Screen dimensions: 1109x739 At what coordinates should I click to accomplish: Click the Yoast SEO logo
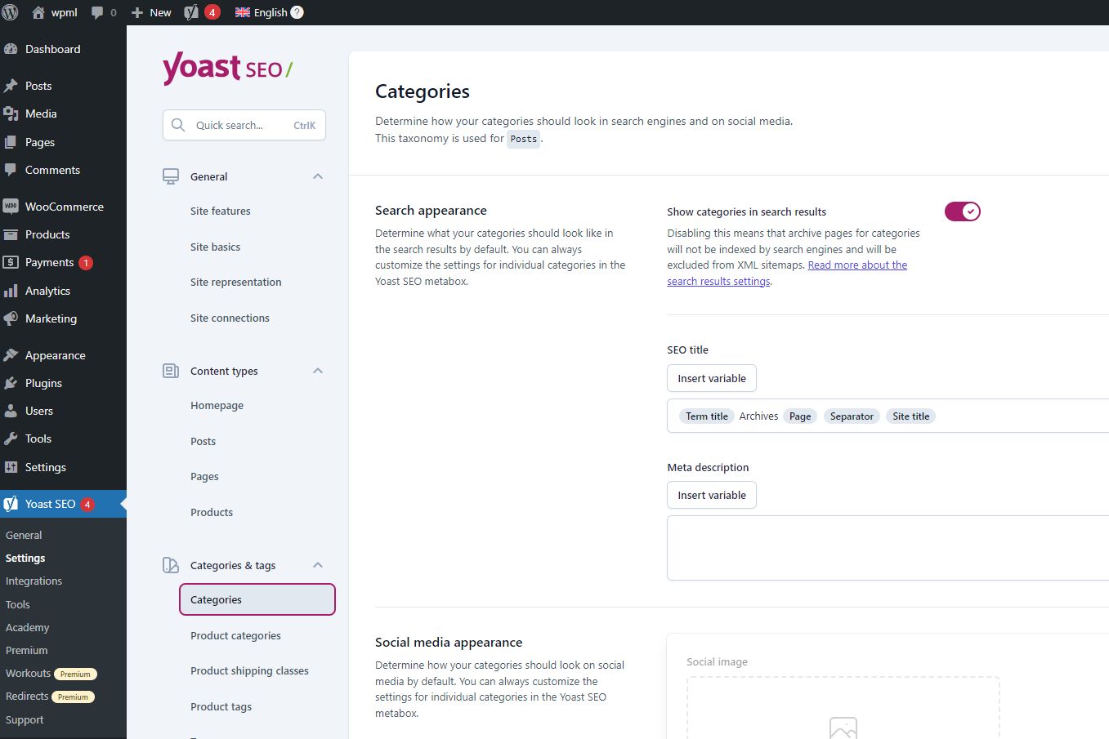click(227, 68)
